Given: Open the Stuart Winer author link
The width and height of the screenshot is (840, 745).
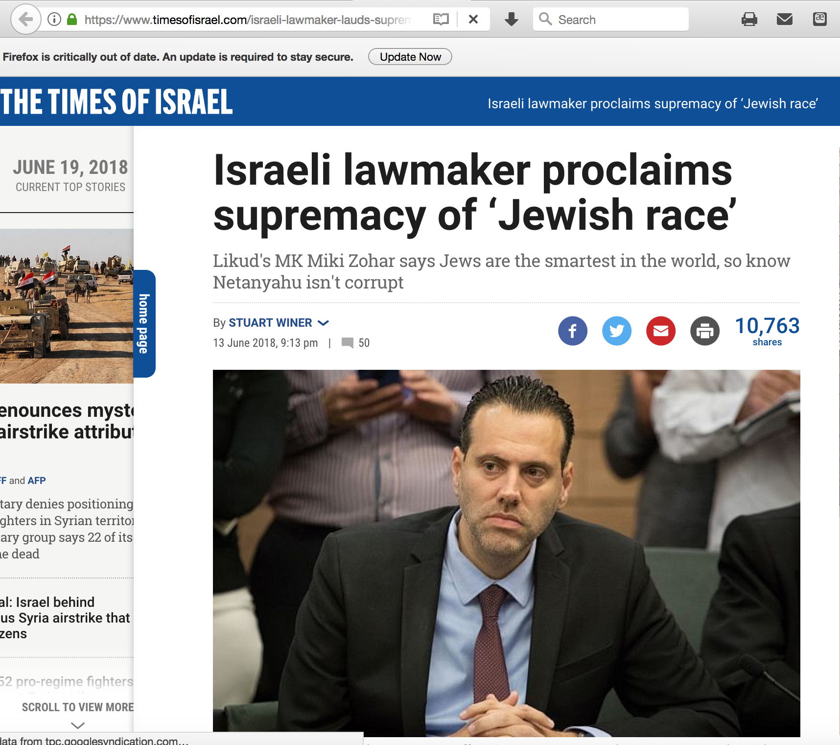Looking at the screenshot, I should click(x=270, y=323).
